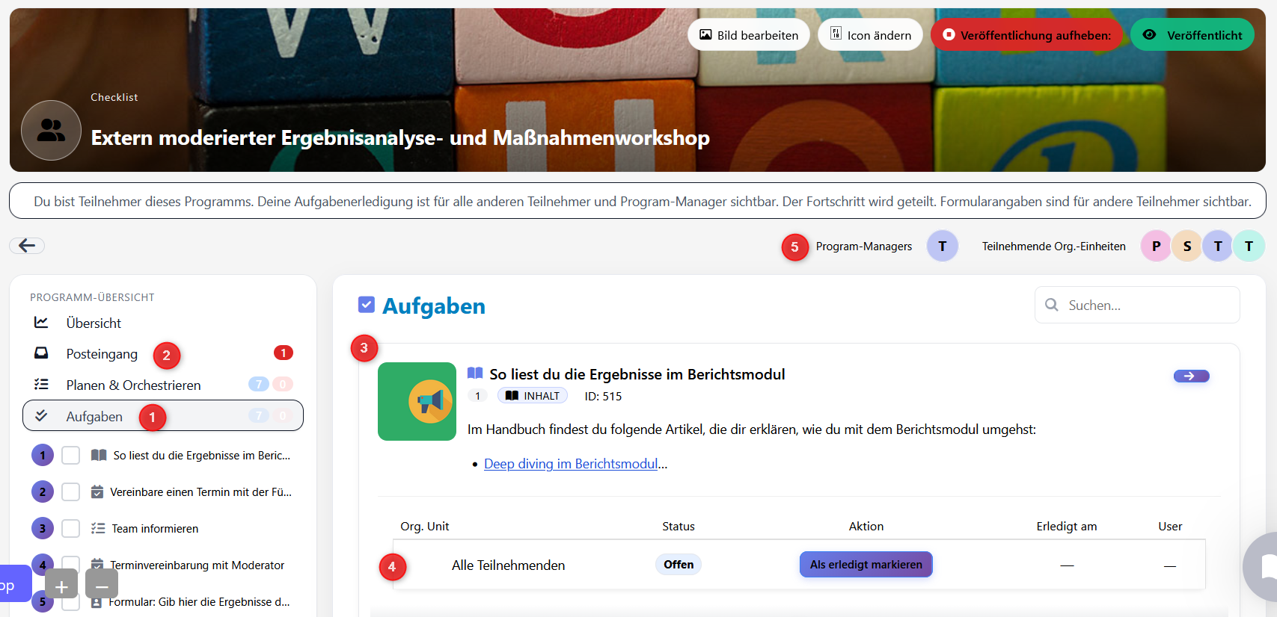Click the purple arrow to open task
Image resolution: width=1277 pixels, height=617 pixels.
(1191, 376)
